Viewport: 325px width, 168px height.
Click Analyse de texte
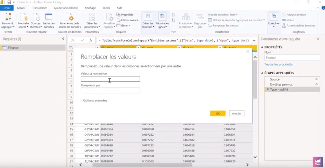294,15
